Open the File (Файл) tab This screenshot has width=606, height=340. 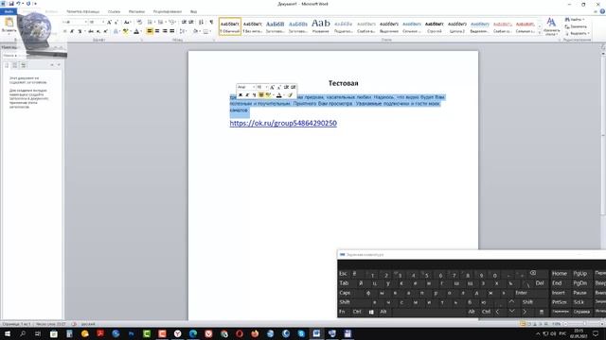coord(9,11)
